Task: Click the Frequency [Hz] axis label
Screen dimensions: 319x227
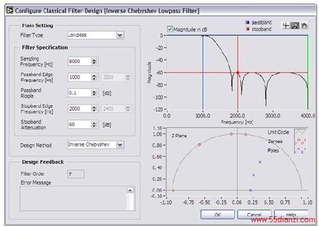Action: pos(237,122)
